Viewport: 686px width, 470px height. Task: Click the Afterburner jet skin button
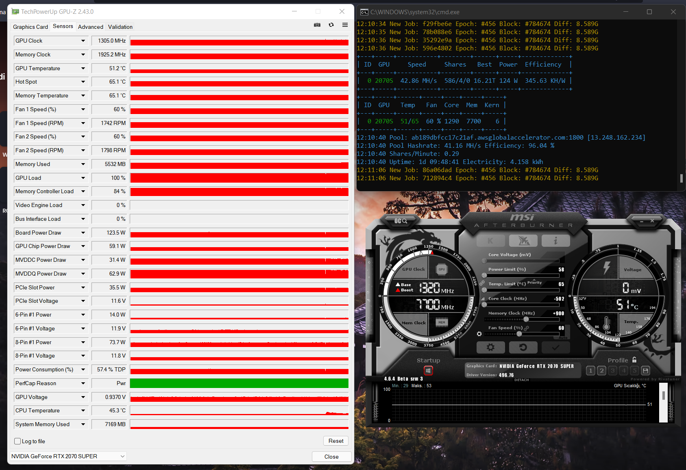pyautogui.click(x=523, y=241)
